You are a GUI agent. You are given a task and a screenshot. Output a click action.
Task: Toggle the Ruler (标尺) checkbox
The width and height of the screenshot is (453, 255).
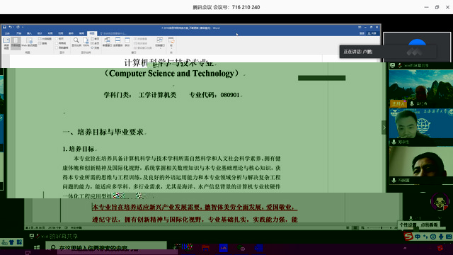coord(59,38)
